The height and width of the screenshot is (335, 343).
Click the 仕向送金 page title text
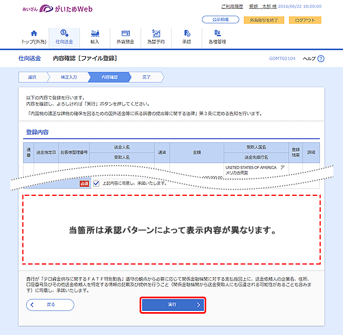click(30, 58)
